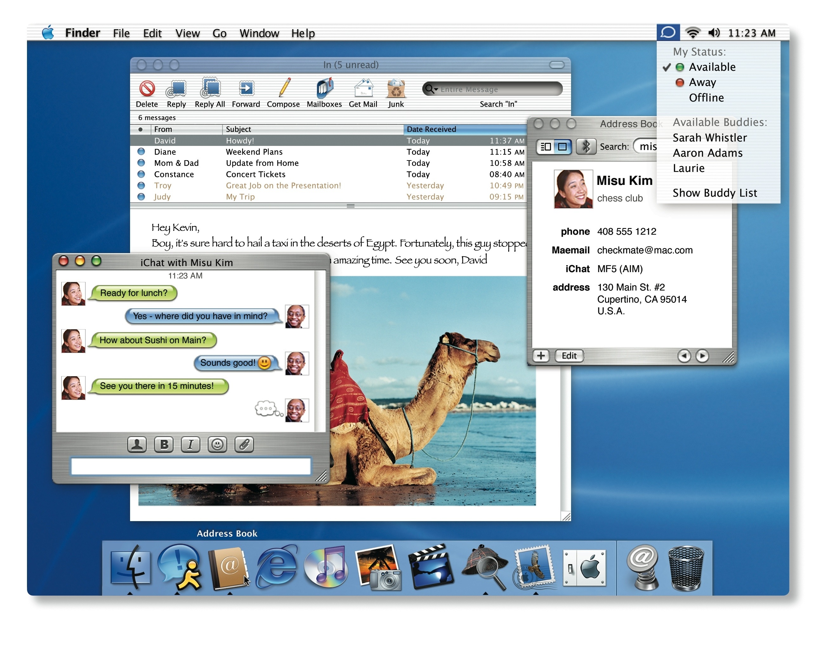Toggle bold text in iChat
829x654 pixels.
[x=164, y=444]
